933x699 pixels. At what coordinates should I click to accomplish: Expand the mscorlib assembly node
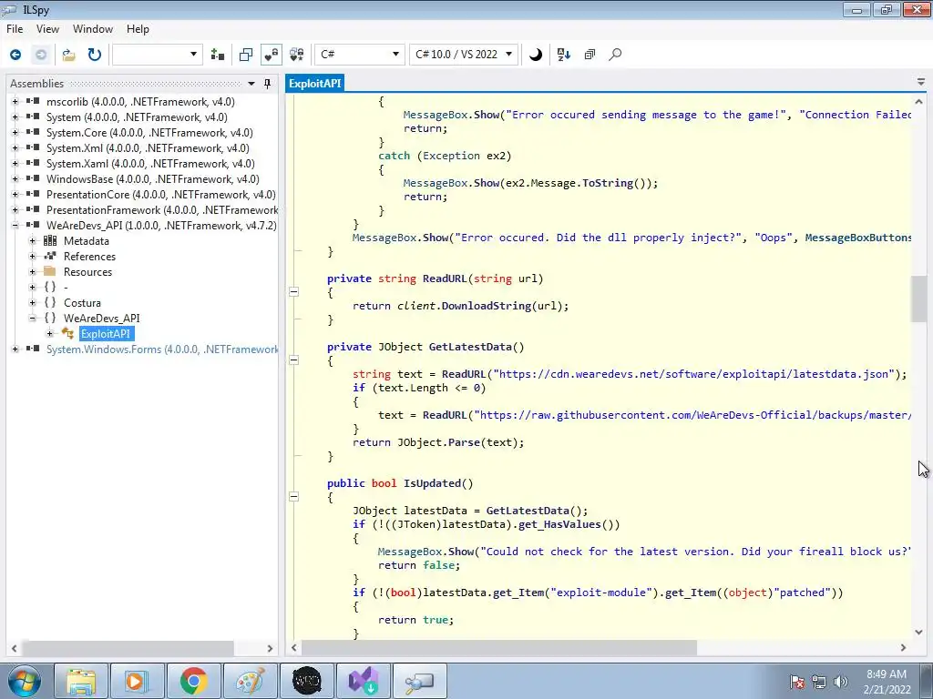click(x=15, y=102)
